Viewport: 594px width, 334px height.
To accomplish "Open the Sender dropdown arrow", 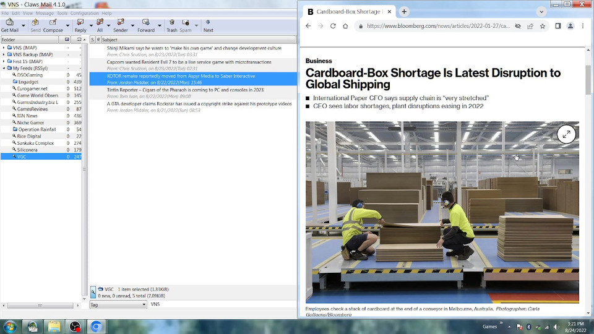I will point(132,26).
